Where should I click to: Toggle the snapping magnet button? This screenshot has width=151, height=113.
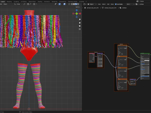(x=28, y=4)
